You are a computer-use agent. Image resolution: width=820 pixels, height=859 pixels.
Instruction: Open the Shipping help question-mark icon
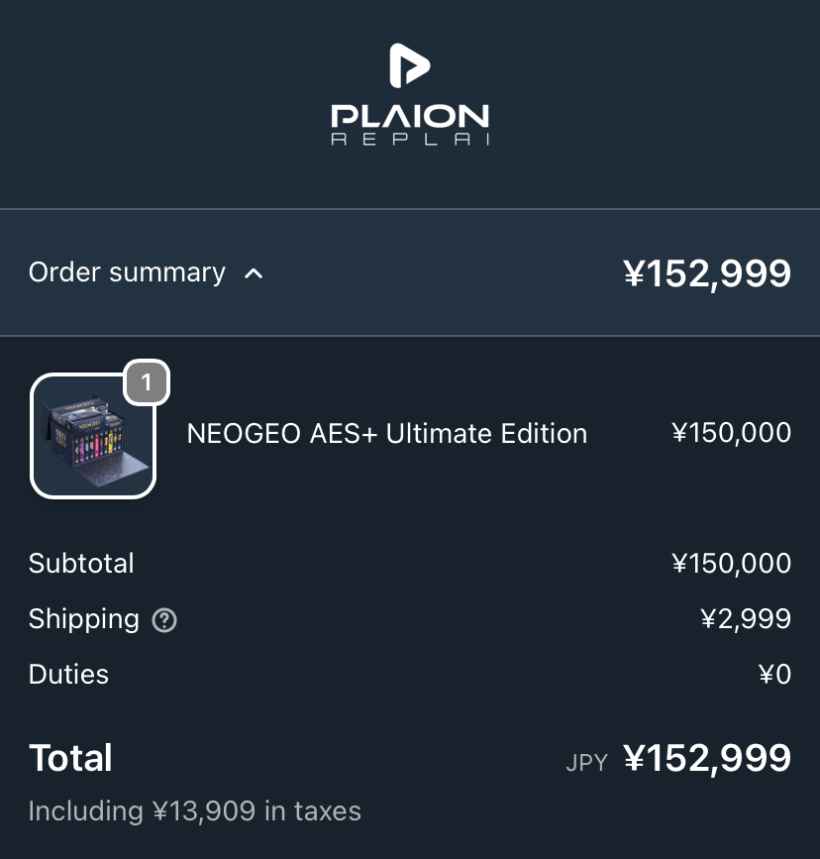point(164,620)
